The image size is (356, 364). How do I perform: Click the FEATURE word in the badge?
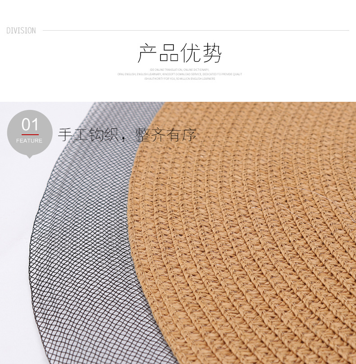click(29, 141)
